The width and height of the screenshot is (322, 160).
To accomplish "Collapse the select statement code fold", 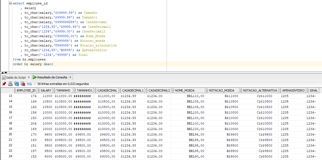I will (11, 3).
